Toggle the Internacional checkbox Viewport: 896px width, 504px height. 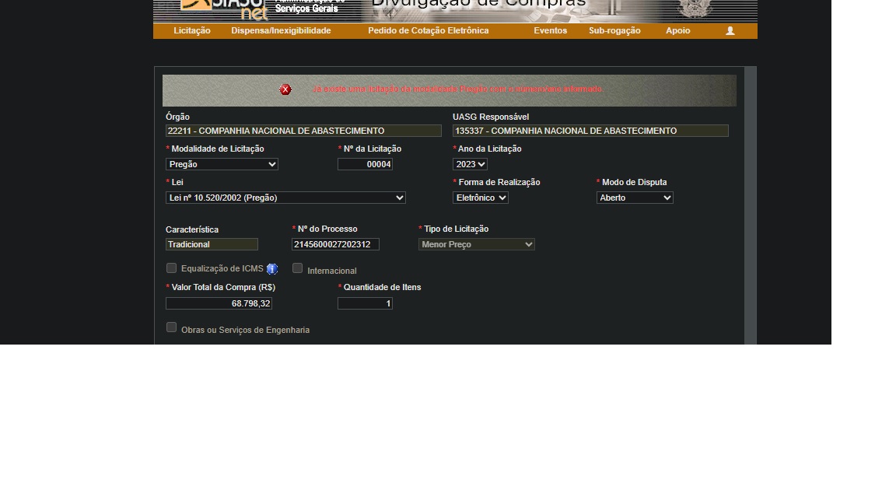(297, 268)
